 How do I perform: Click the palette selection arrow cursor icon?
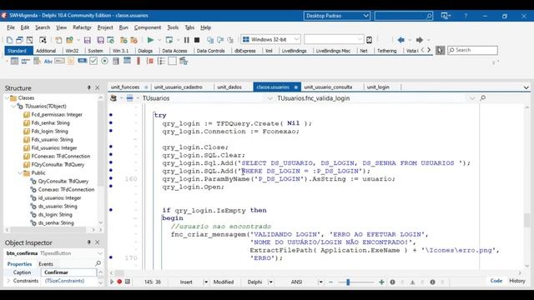pyautogui.click(x=440, y=50)
